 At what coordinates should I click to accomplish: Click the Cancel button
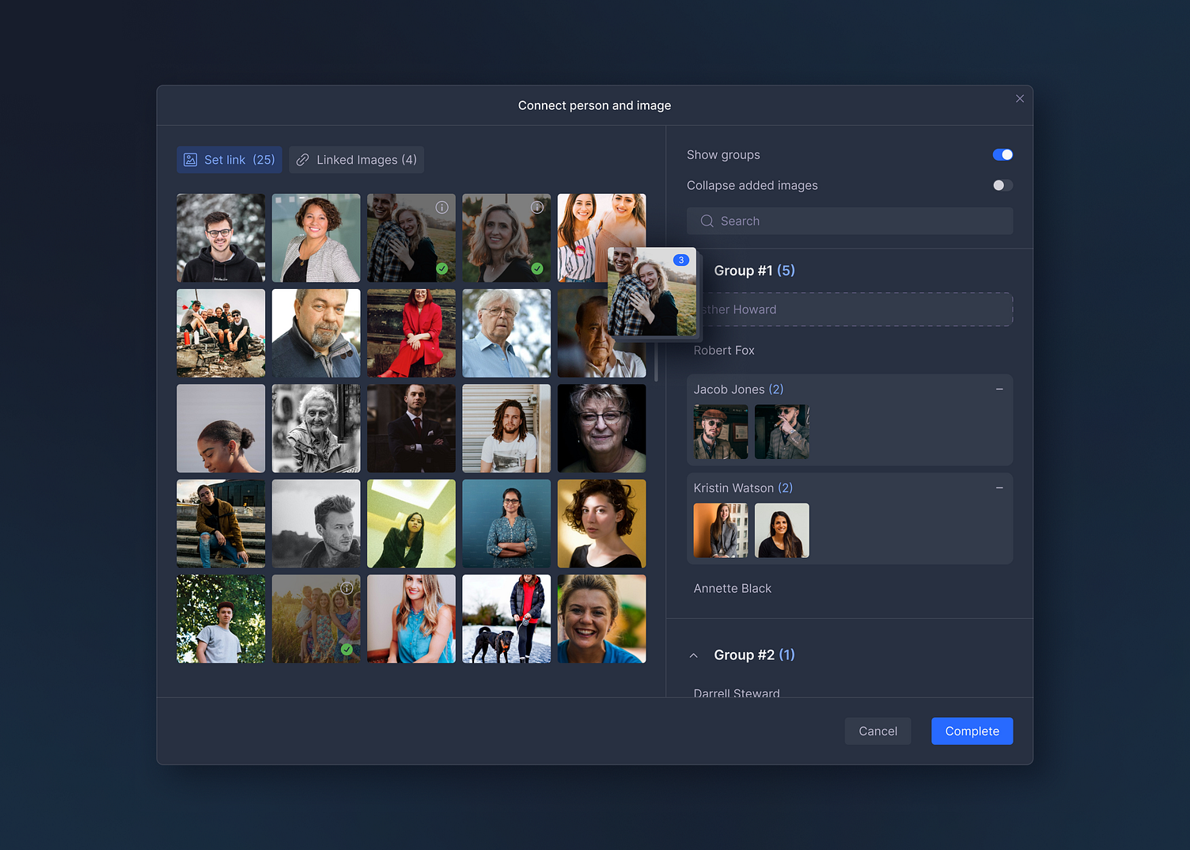coord(877,731)
